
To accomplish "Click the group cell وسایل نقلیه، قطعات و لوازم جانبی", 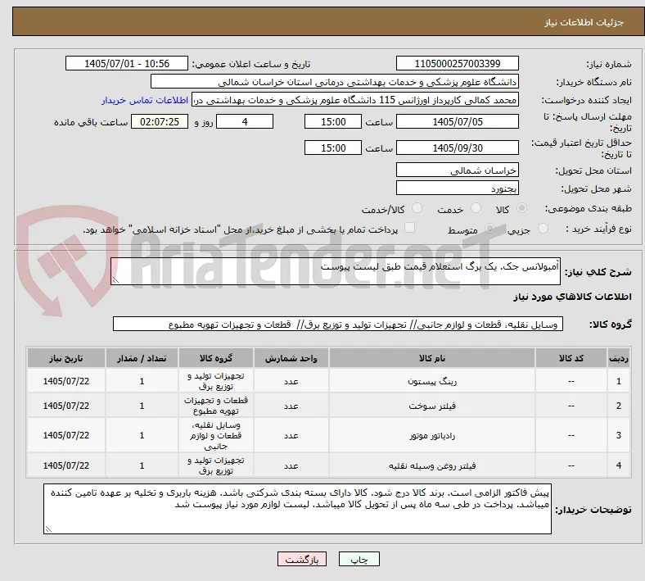I will click(216, 435).
